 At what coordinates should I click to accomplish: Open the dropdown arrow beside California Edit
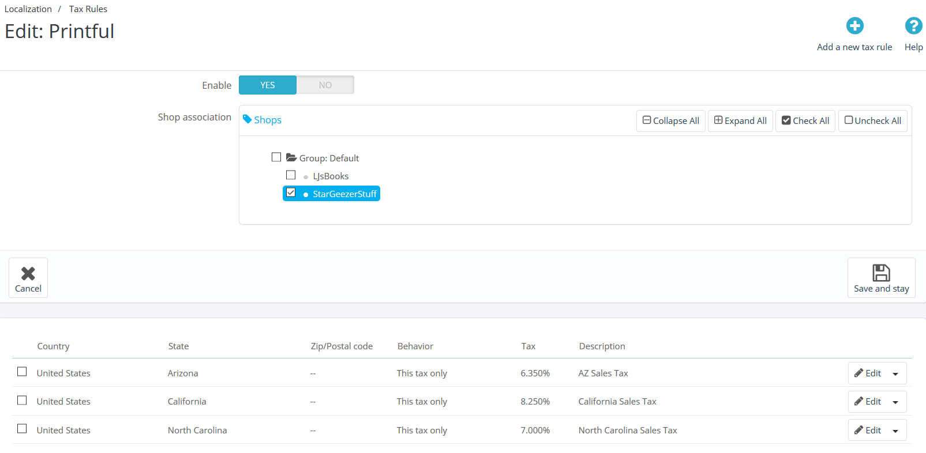895,402
